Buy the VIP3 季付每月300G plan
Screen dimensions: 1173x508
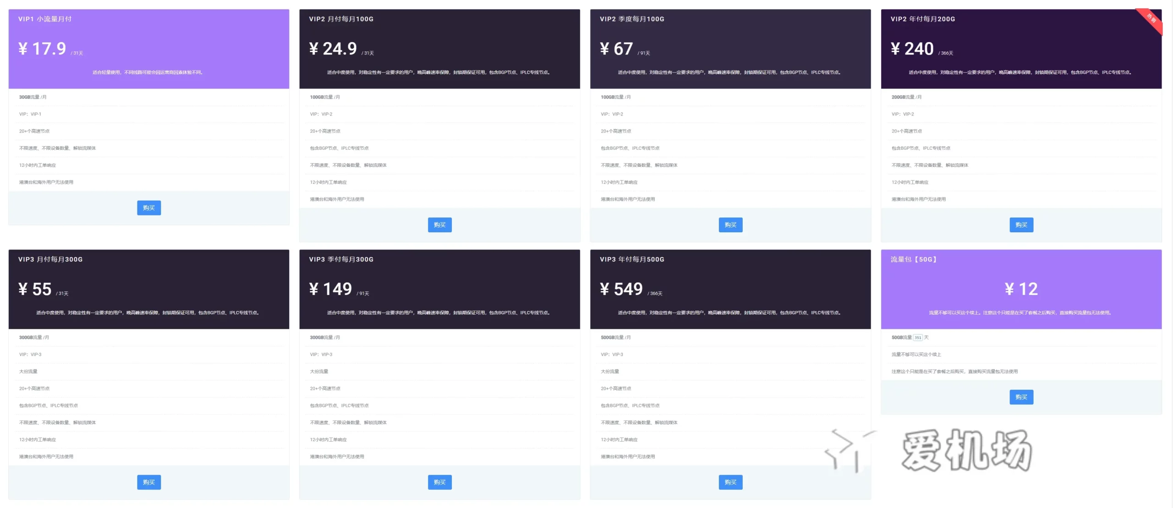[439, 482]
